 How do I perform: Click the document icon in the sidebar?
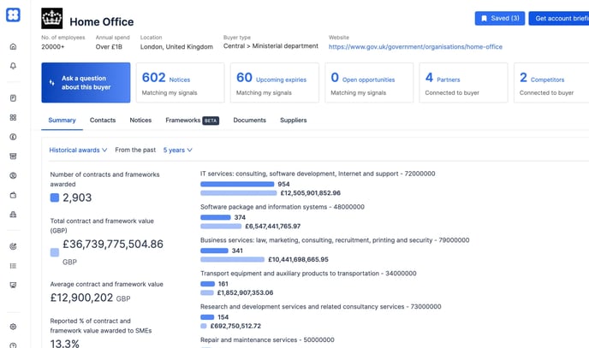point(13,98)
